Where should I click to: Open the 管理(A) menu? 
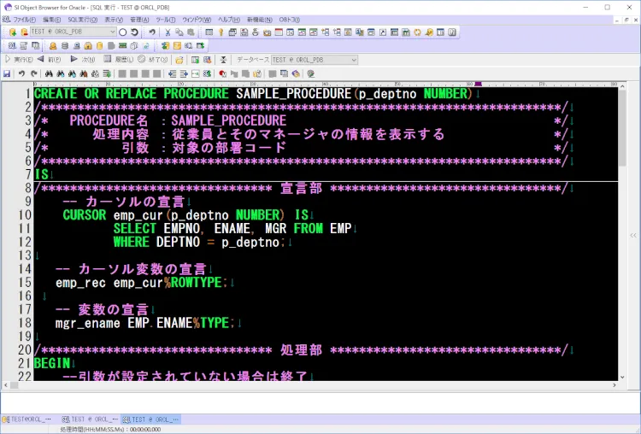click(x=139, y=20)
